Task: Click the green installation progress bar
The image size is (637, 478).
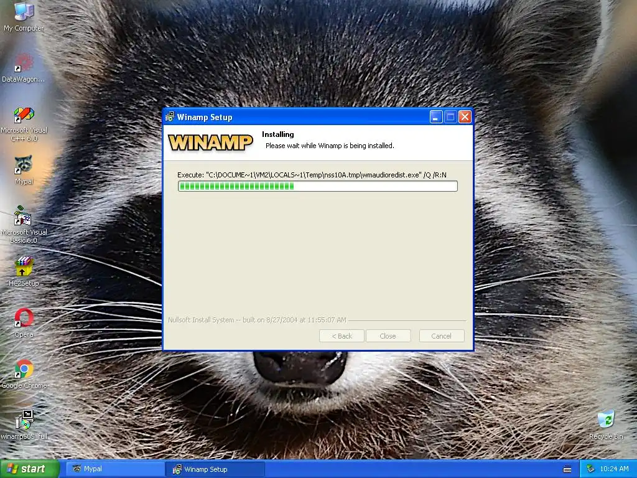Action: coord(318,186)
